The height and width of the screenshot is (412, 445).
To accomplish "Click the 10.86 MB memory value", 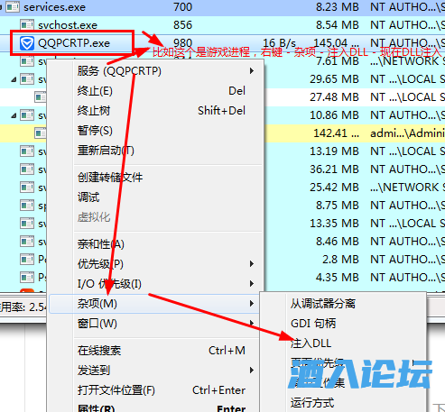I will tap(334, 115).
